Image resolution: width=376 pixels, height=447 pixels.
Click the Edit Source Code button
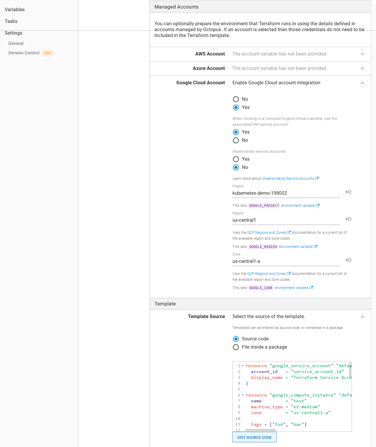(254, 437)
